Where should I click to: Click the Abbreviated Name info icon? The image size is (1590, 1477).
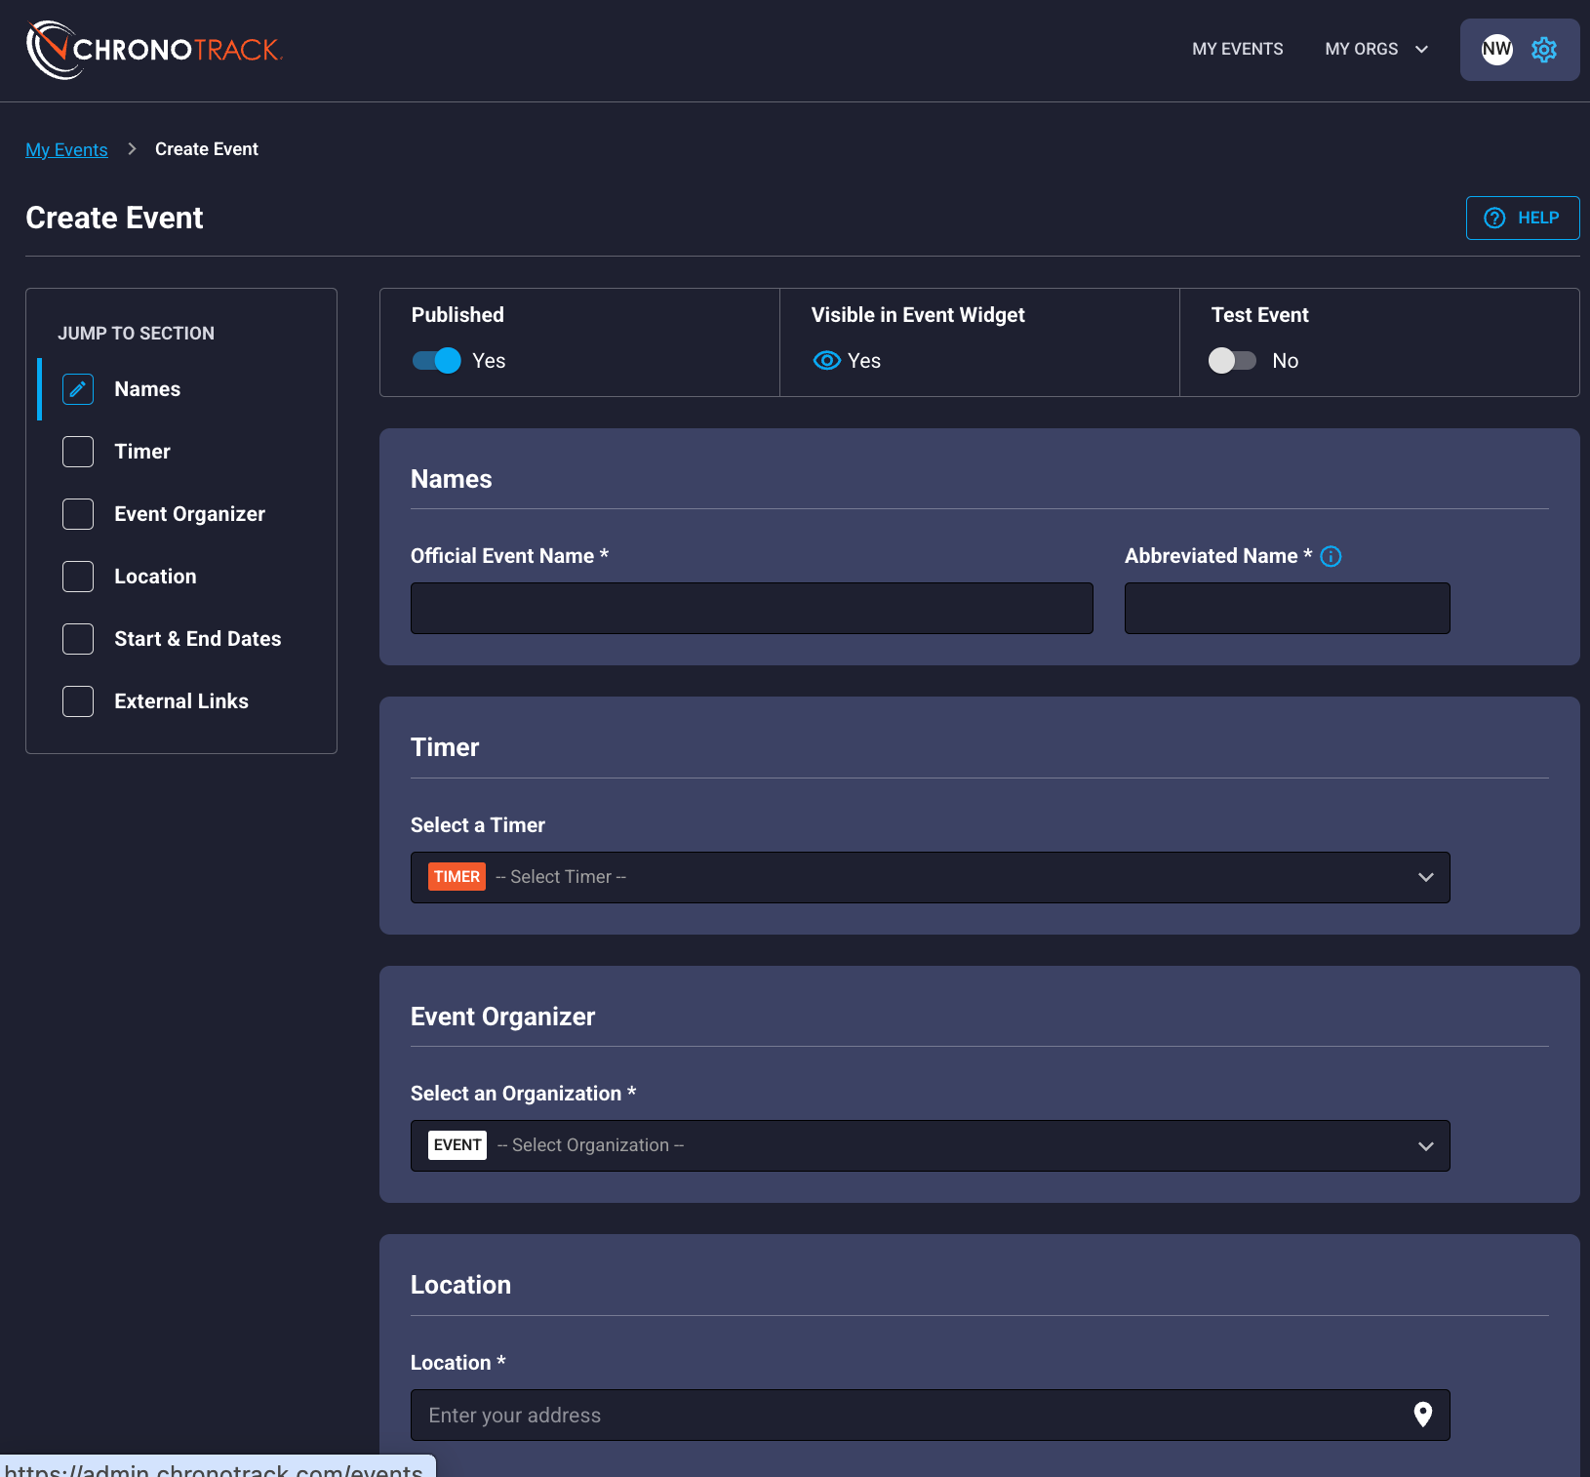1331,557
